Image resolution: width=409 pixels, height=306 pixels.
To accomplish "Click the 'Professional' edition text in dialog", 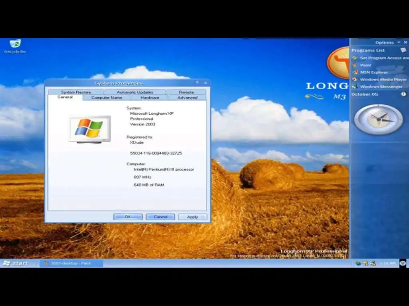I will [142, 119].
